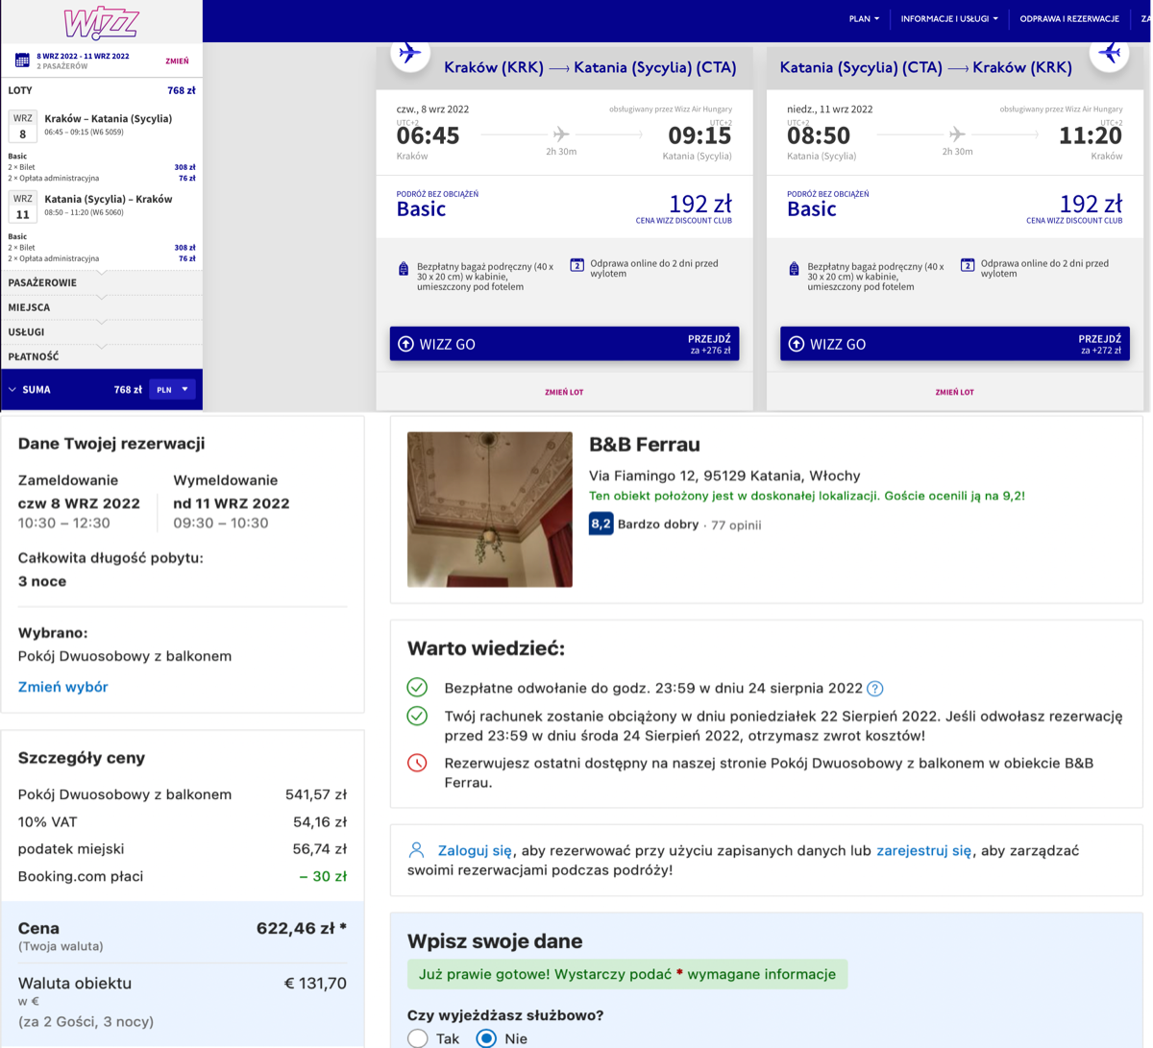Click the Katania (Sycylia) (CTA) → Kraków (KRK) heading
Screen dimensions: 1153x1048
click(926, 67)
